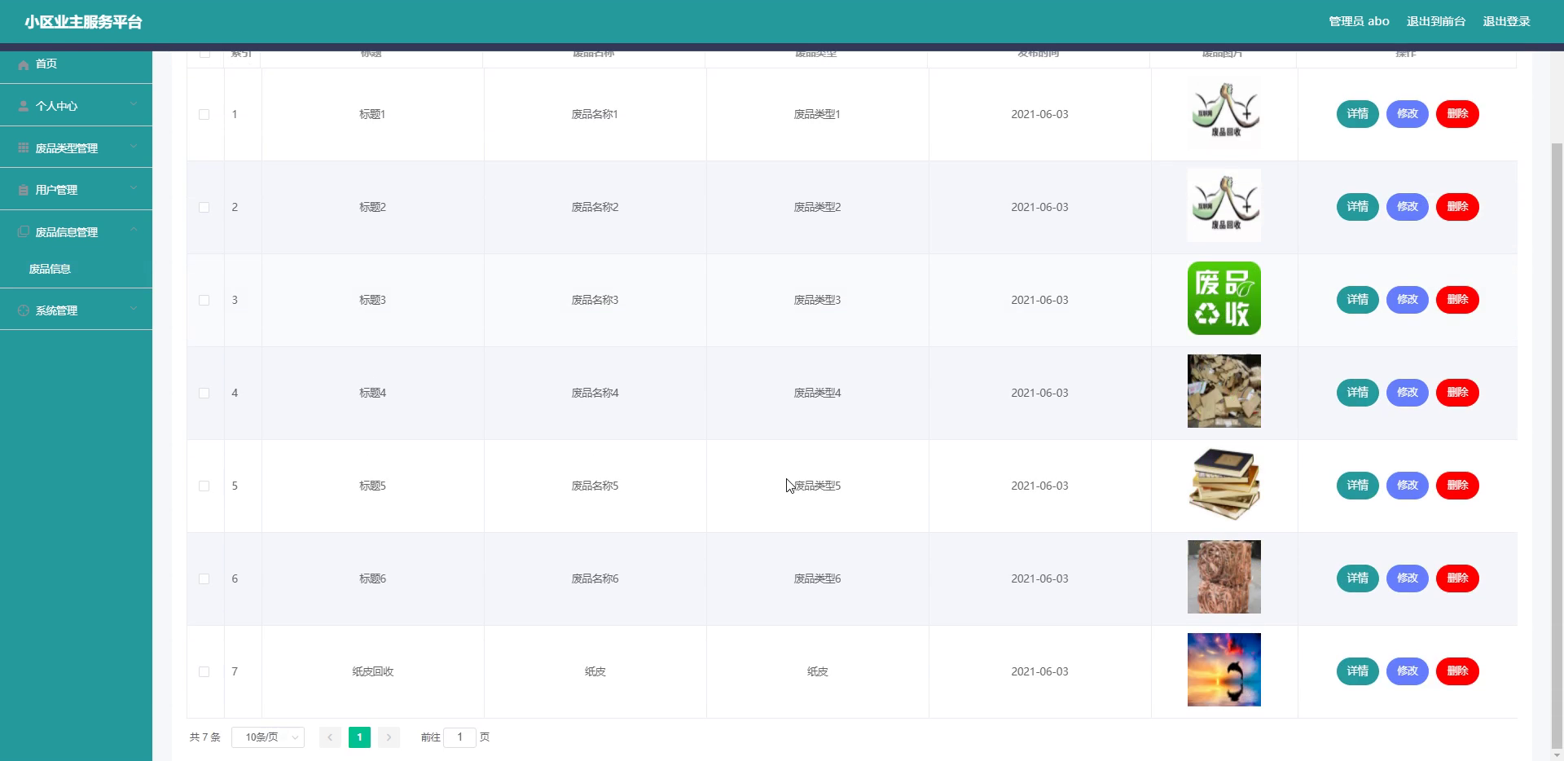
Task: Go to previous page arrow in pagination
Action: 330,737
